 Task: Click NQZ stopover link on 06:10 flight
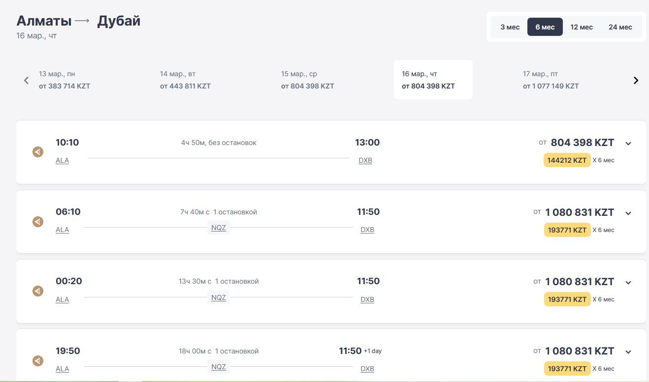pyautogui.click(x=219, y=228)
